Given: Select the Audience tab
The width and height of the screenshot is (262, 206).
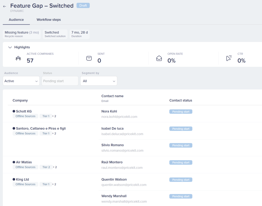Looking at the screenshot, I should [x=16, y=20].
